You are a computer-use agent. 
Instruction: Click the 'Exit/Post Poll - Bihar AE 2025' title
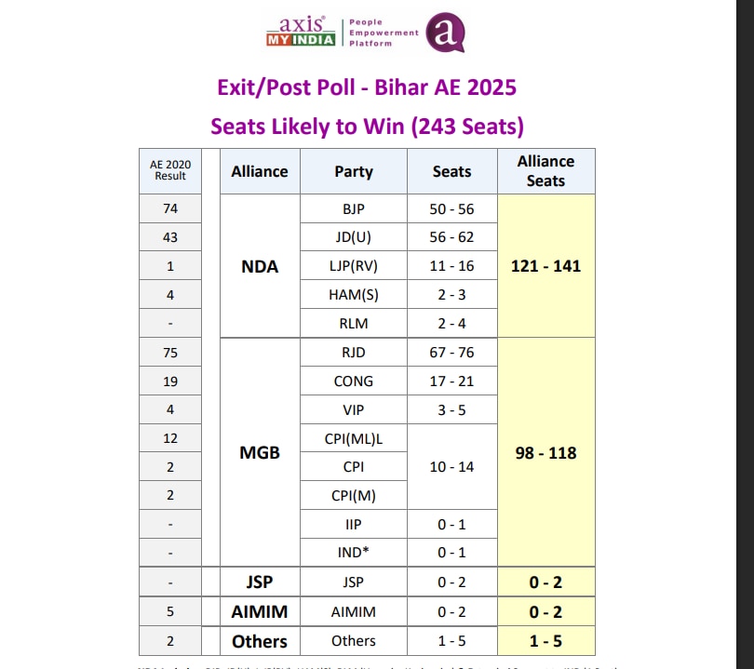(367, 87)
